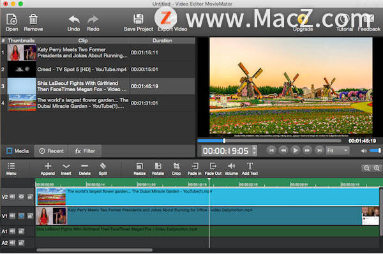383x254 pixels.
Task: Click the timecode stepper arrows
Action: [255, 151]
